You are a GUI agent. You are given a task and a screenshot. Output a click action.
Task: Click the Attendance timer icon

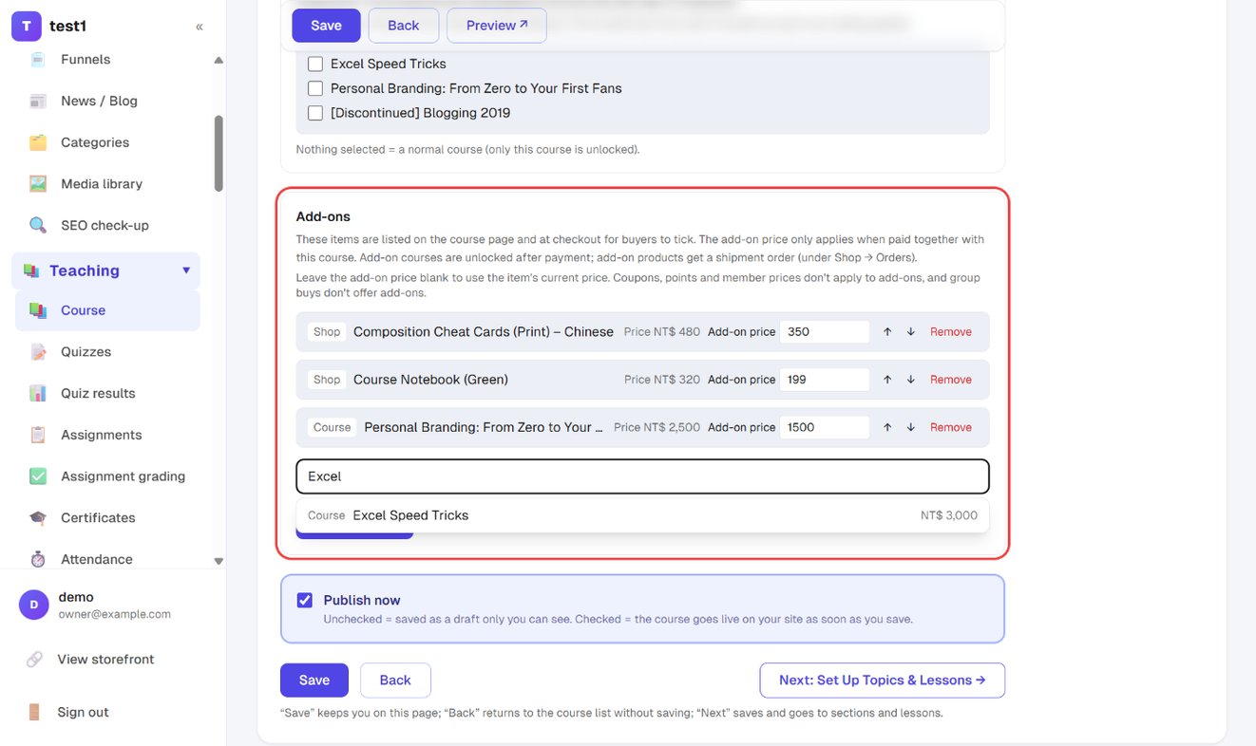(38, 559)
